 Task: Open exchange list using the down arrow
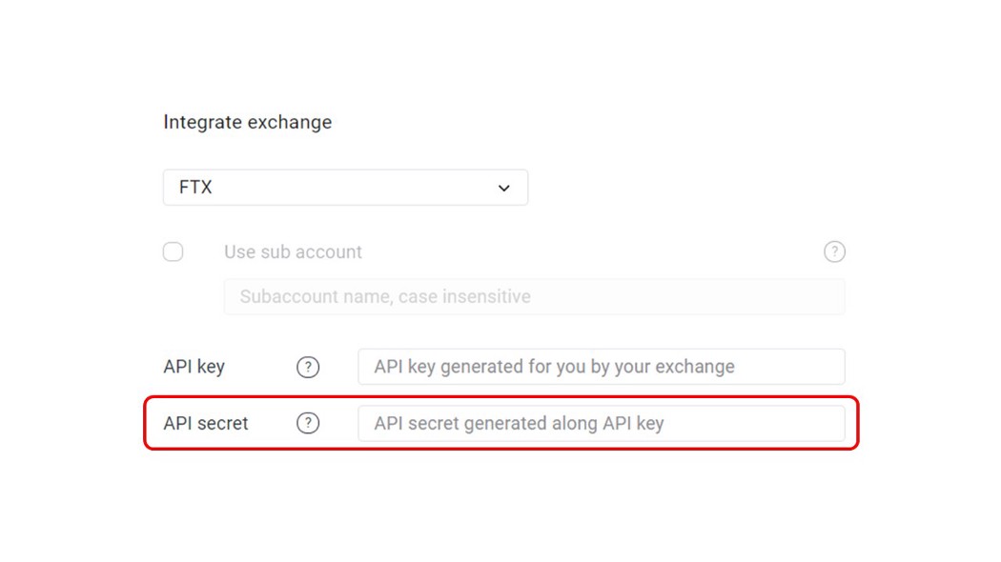tap(503, 189)
